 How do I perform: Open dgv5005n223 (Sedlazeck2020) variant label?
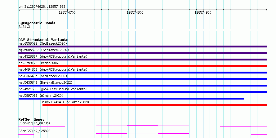(44, 50)
